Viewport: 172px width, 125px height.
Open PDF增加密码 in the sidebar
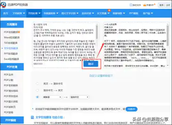[x=11, y=91]
